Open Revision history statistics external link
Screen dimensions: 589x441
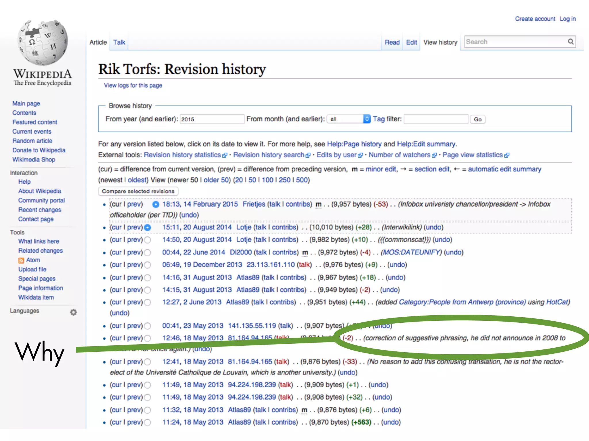(182, 155)
